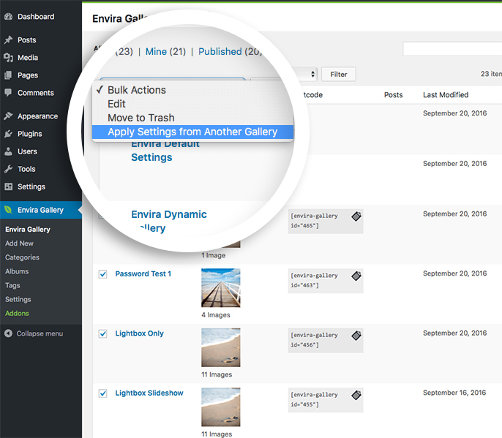The height and width of the screenshot is (438, 502).
Task: Open Envira Default Settings title link
Action: (x=165, y=151)
